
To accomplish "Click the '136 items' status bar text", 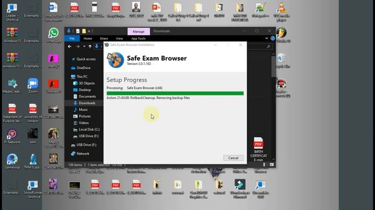I will [75, 164].
